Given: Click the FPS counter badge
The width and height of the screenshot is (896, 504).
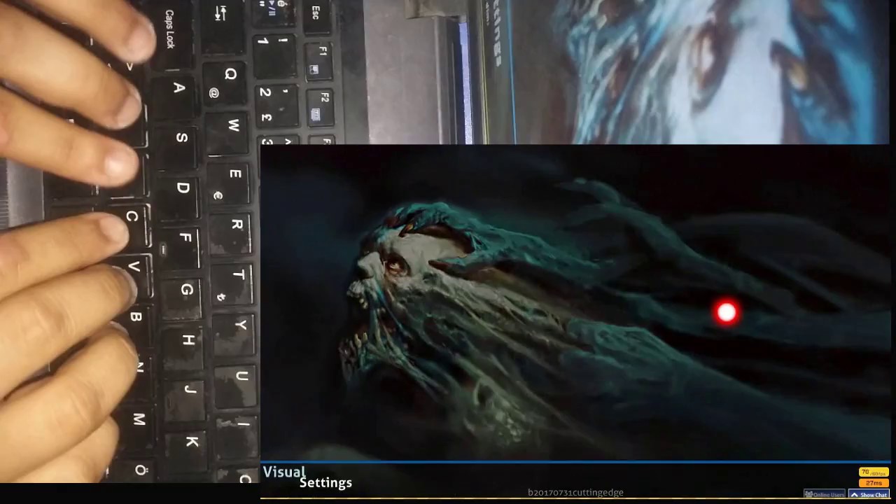Looking at the screenshot, I should [874, 472].
